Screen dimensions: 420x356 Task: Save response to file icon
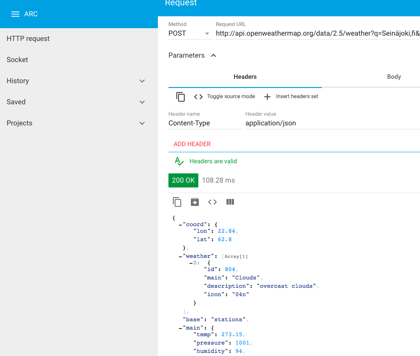(195, 202)
